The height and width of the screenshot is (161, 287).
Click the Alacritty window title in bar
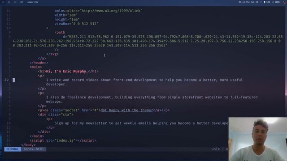[x=33, y=2]
